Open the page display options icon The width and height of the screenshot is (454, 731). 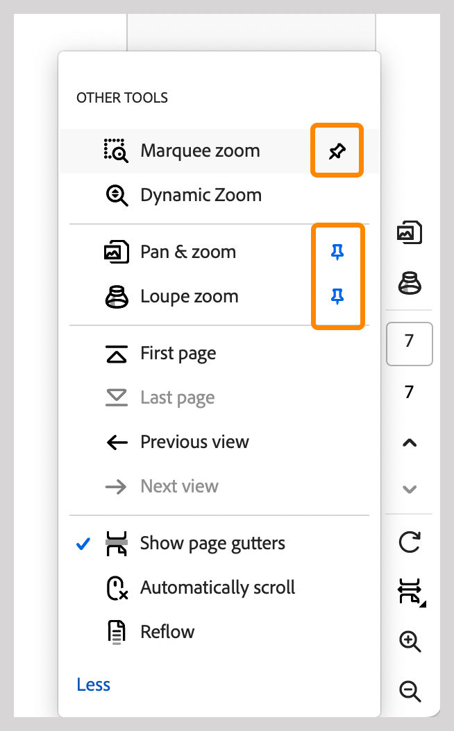410,592
